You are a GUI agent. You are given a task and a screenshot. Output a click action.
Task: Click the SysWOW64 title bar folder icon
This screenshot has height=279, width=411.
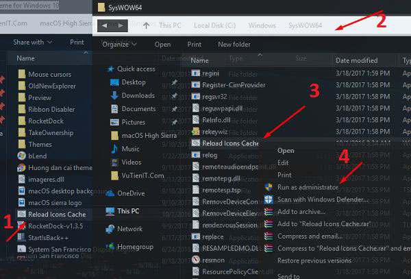[101, 8]
